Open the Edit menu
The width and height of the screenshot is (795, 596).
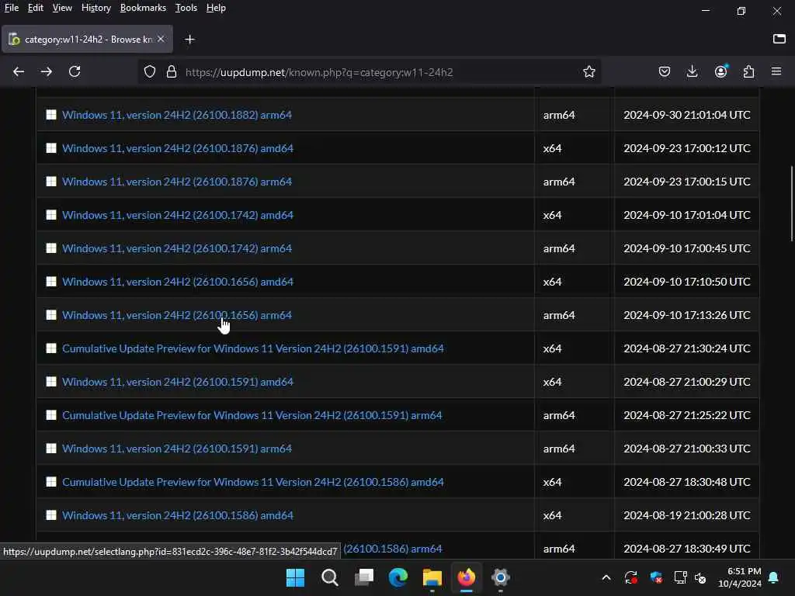pos(35,8)
